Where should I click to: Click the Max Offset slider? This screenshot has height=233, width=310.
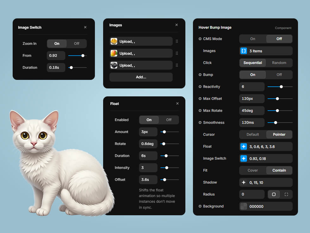(x=280, y=99)
